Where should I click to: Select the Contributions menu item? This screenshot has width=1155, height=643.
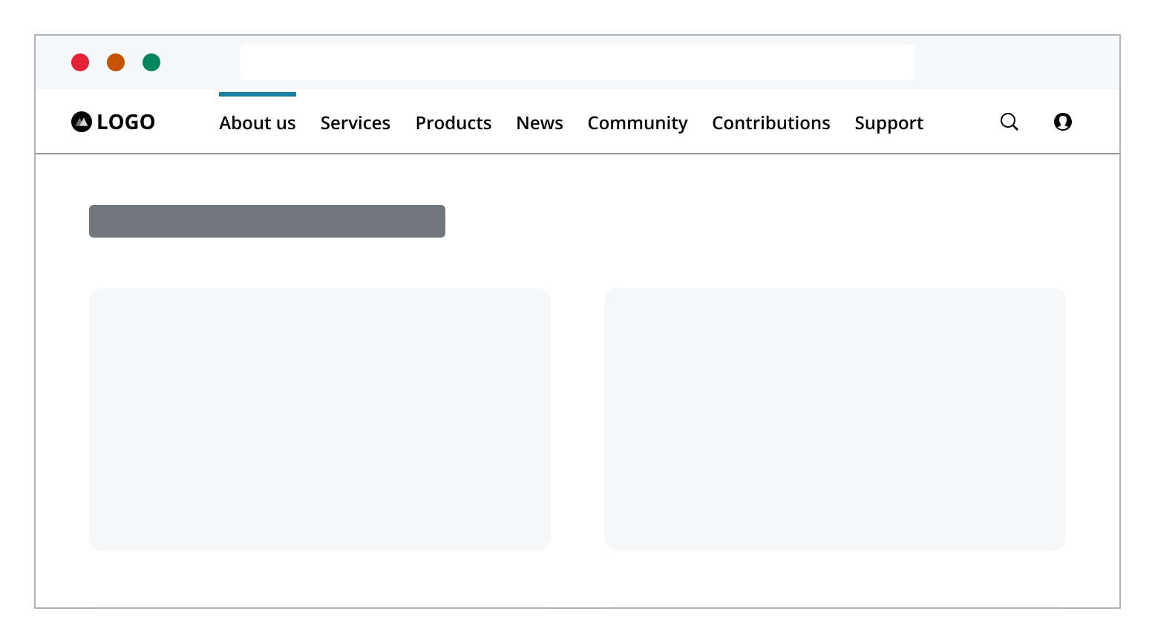click(770, 123)
